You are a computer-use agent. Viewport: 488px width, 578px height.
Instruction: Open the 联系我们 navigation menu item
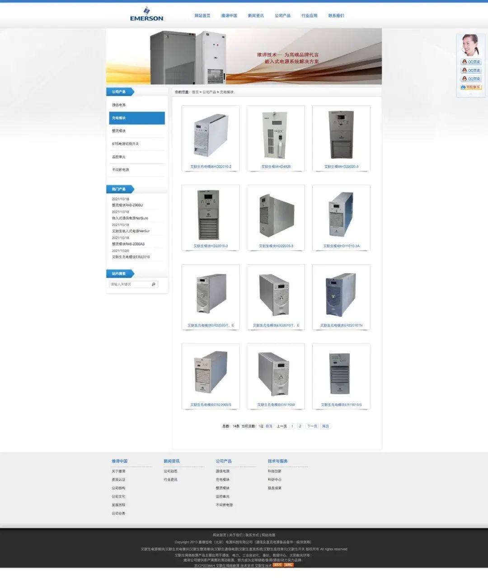pos(336,15)
